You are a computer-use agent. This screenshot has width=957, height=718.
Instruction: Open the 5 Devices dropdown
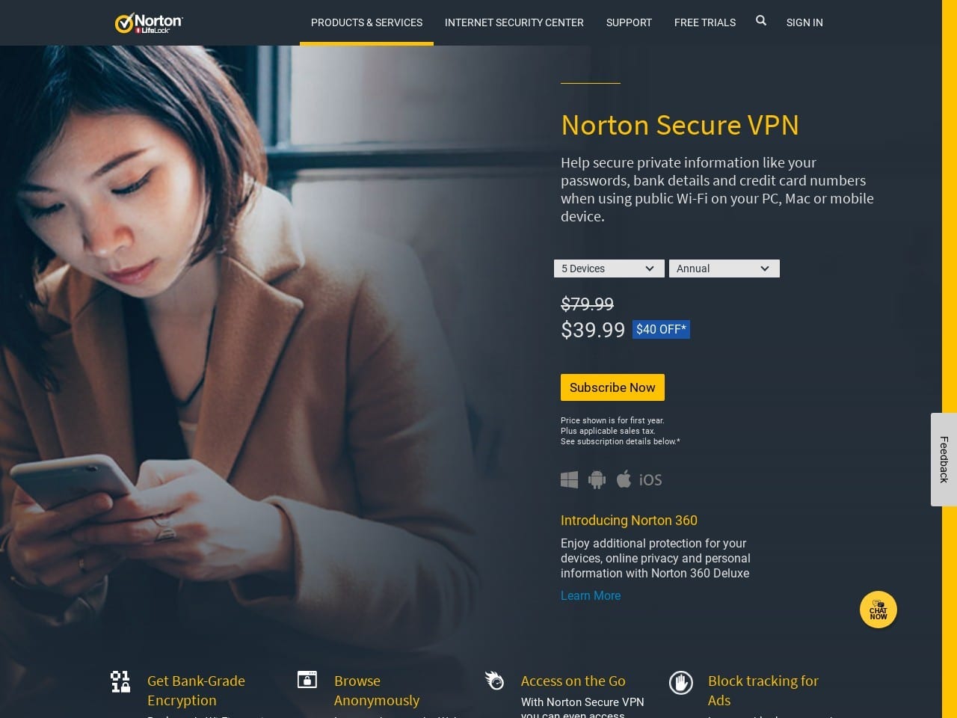609,269
